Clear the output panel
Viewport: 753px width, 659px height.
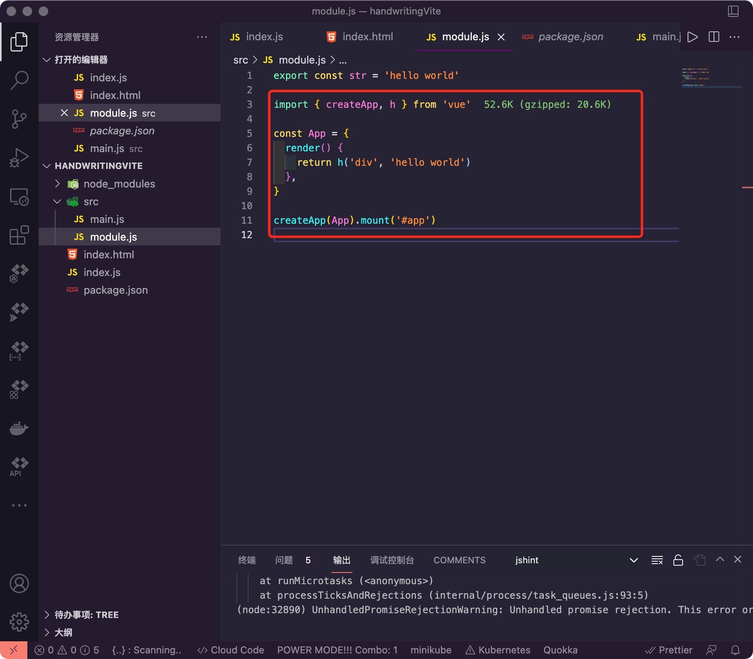657,560
